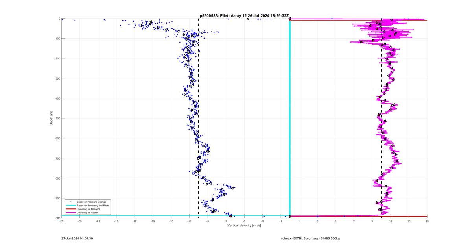Screen dimensions: 472x245
Task: Select legend entry Based on Pressure Change
Action: point(90,202)
